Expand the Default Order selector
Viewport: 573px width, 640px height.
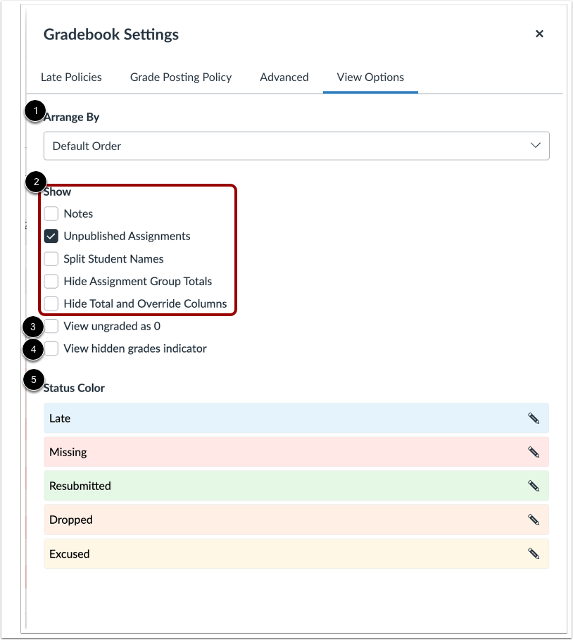pos(296,146)
